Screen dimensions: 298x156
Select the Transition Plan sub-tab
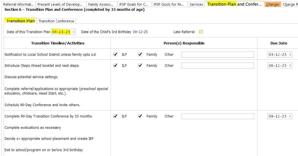click(x=20, y=21)
